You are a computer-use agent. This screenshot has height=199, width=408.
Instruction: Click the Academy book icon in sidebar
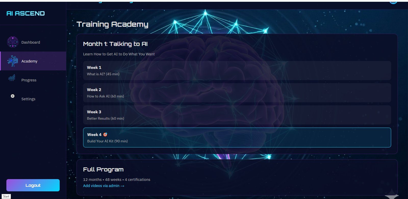coord(12,61)
